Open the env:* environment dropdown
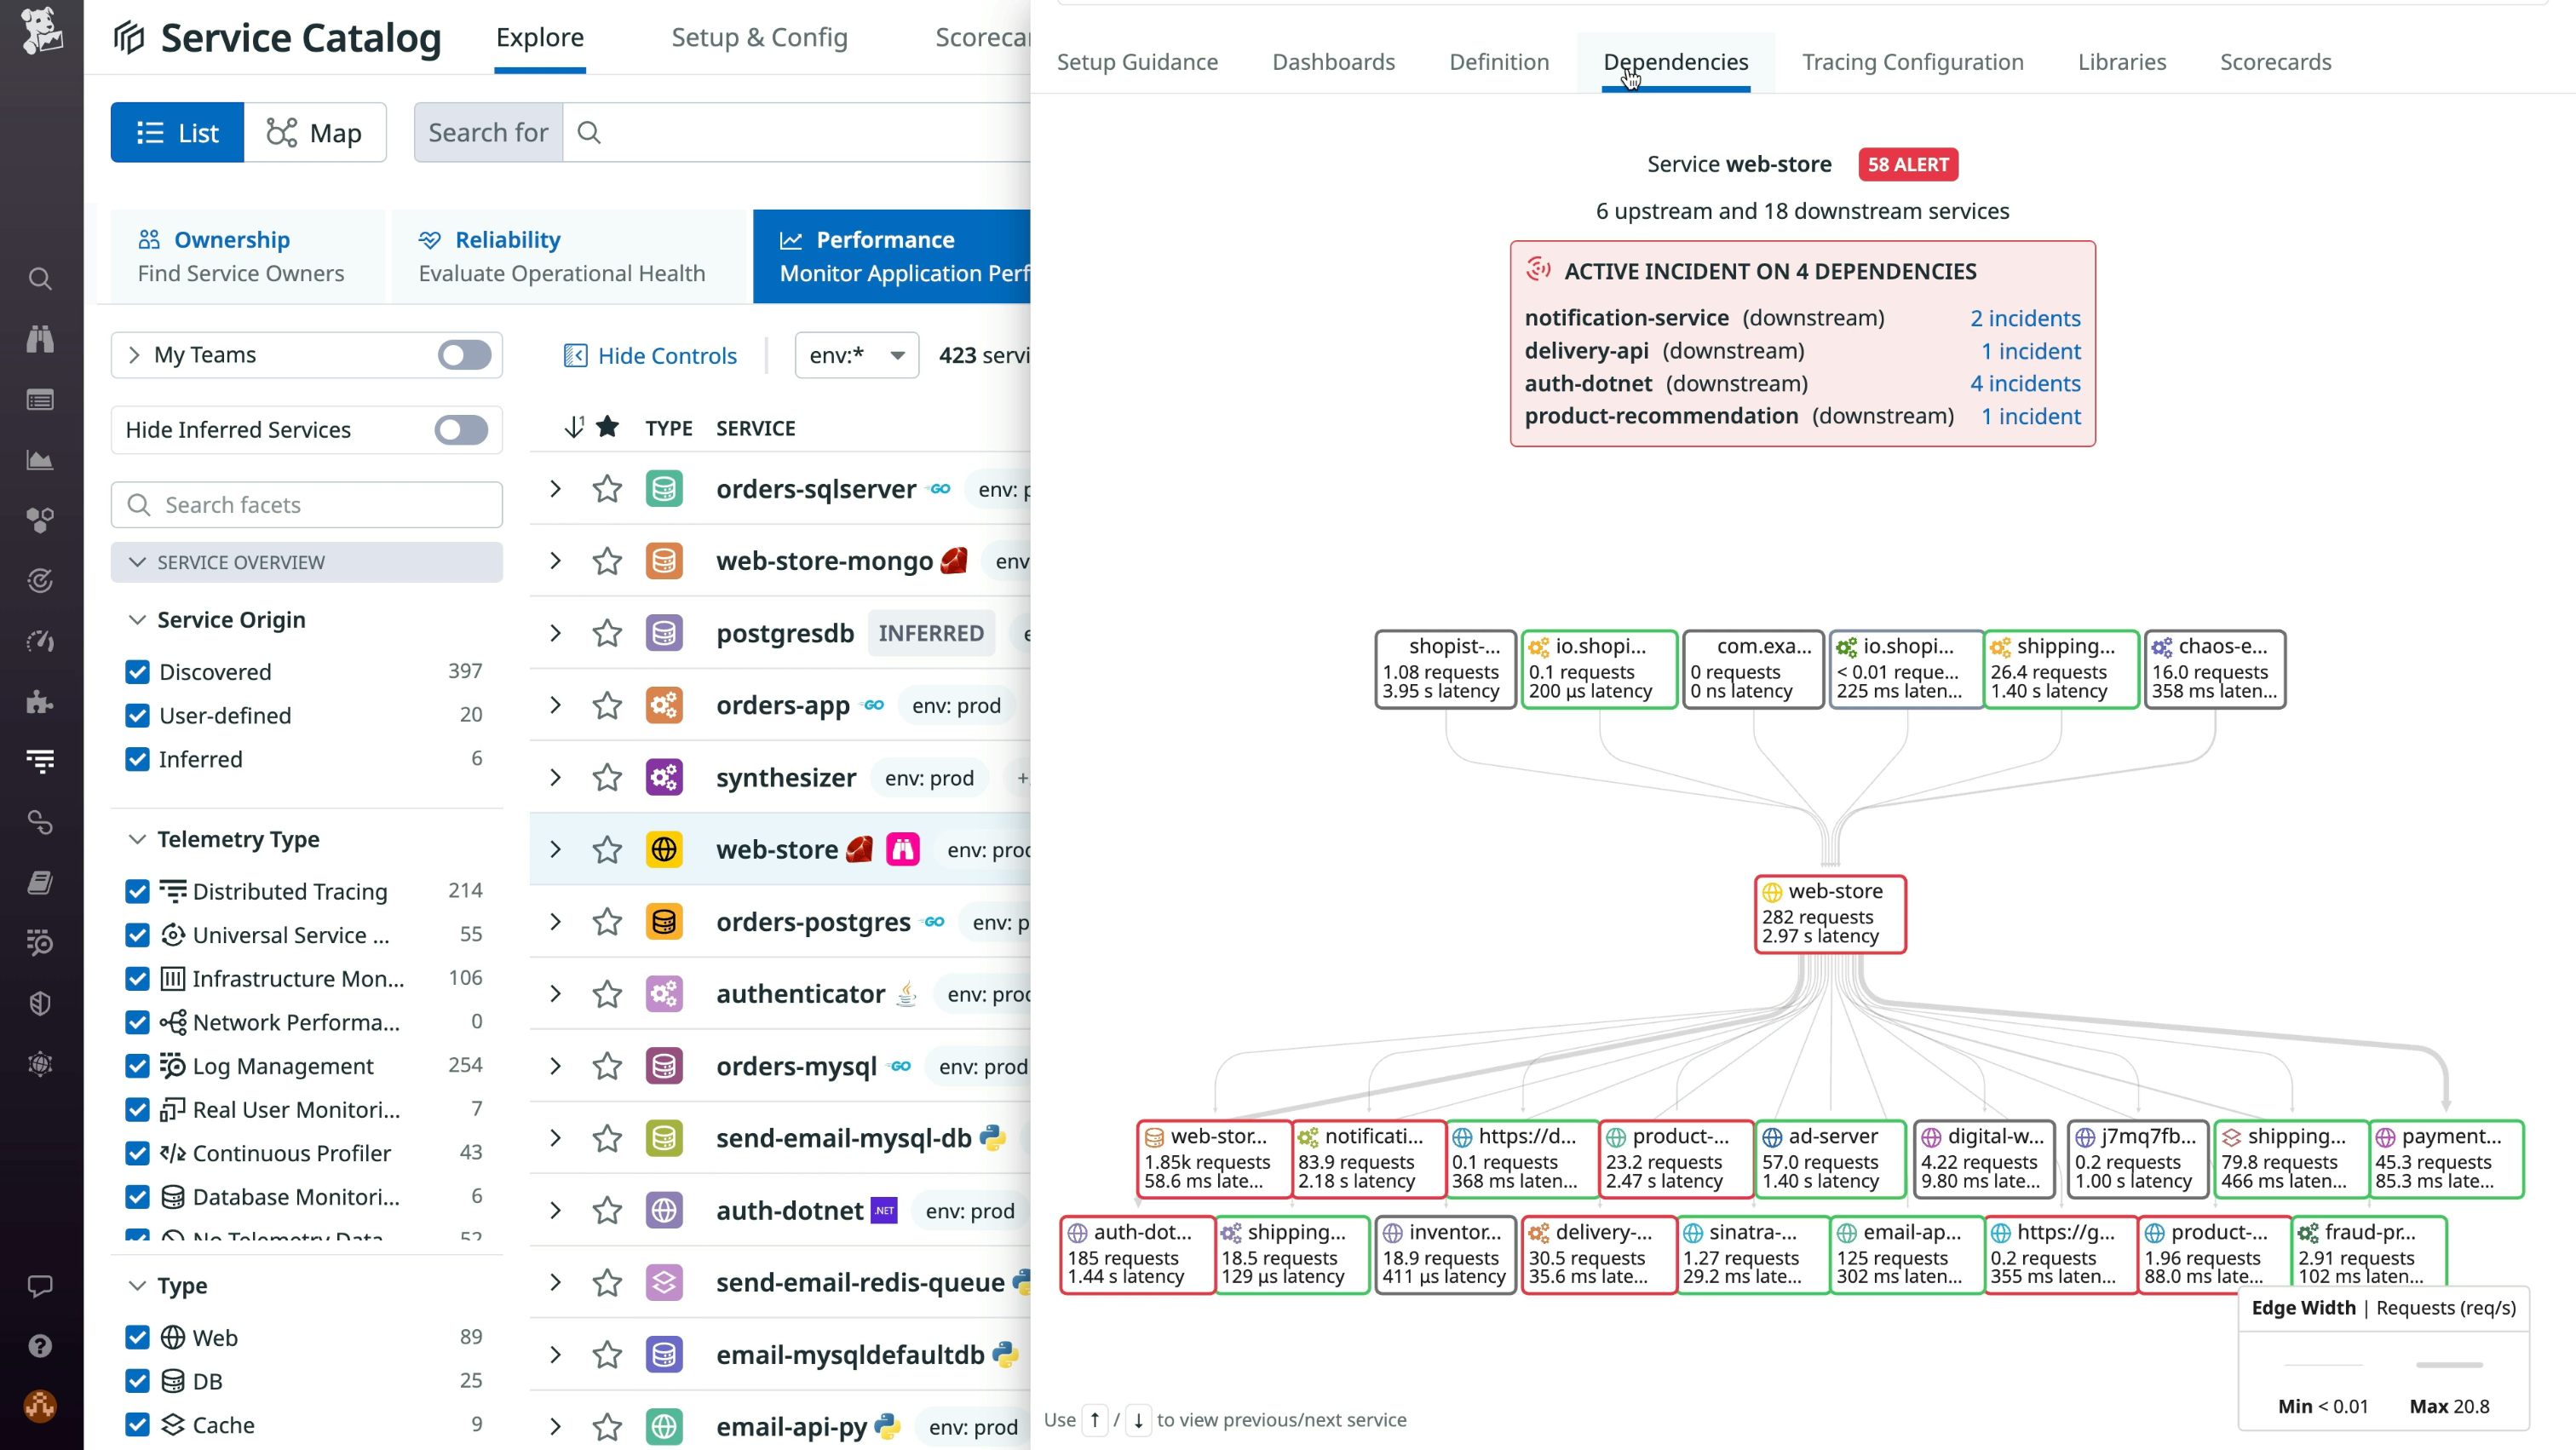The image size is (2576, 1450). [856, 354]
